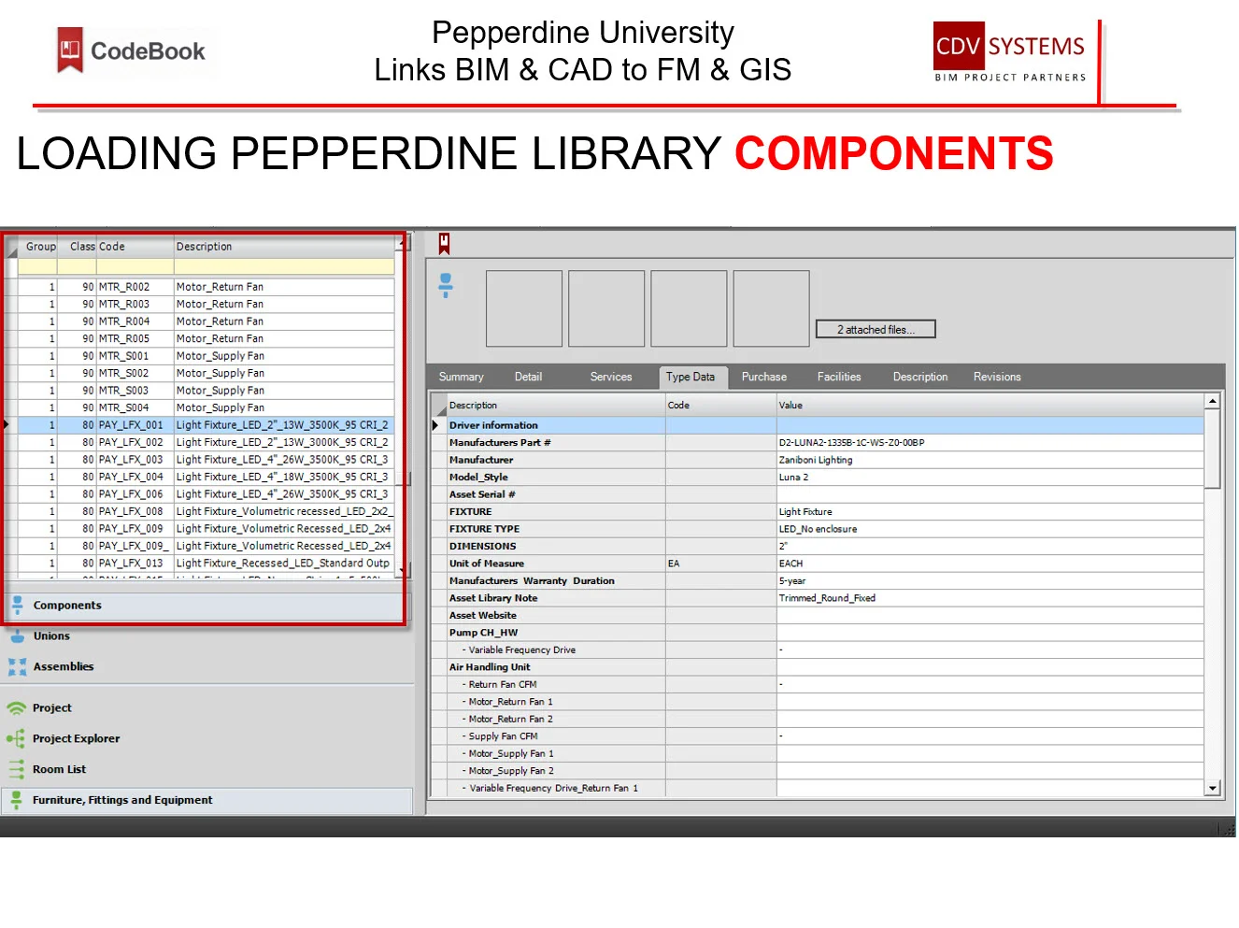
Task: Open the Components section
Action: click(204, 606)
